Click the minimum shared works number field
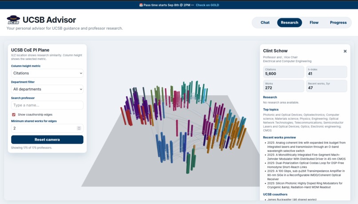The image size is (358, 204). [x=47, y=128]
